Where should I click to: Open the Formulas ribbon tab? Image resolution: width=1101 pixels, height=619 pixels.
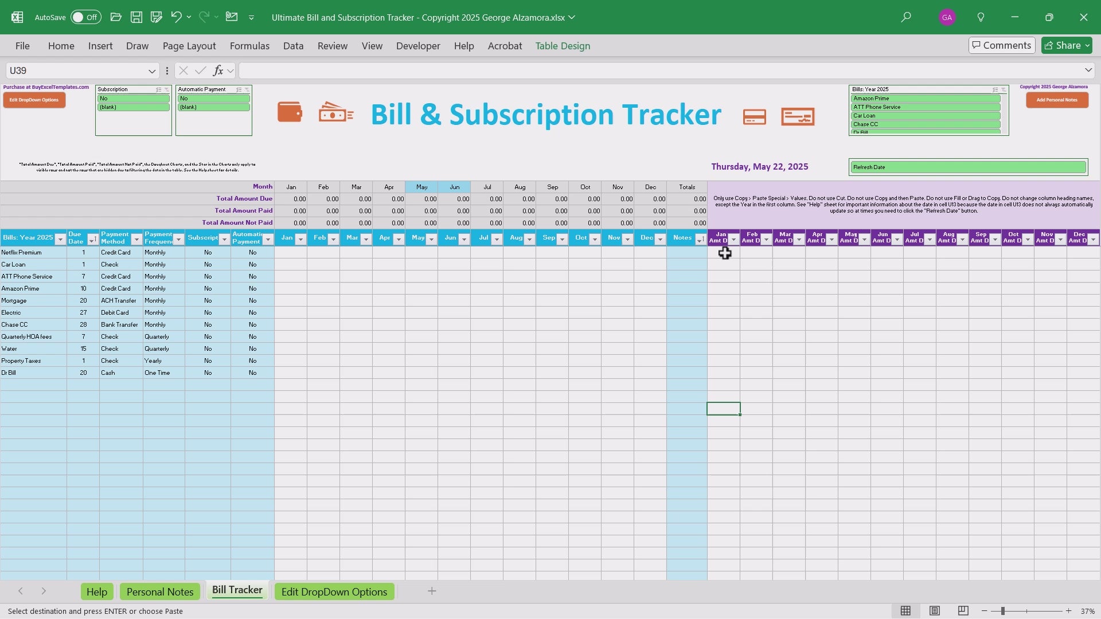(249, 46)
